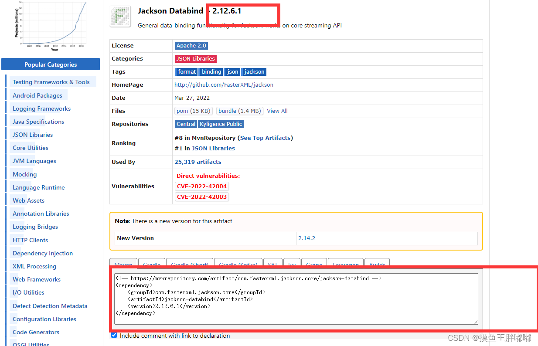Open the Kyligence Public repository tag
Screen dimensions: 538x346
point(221,124)
